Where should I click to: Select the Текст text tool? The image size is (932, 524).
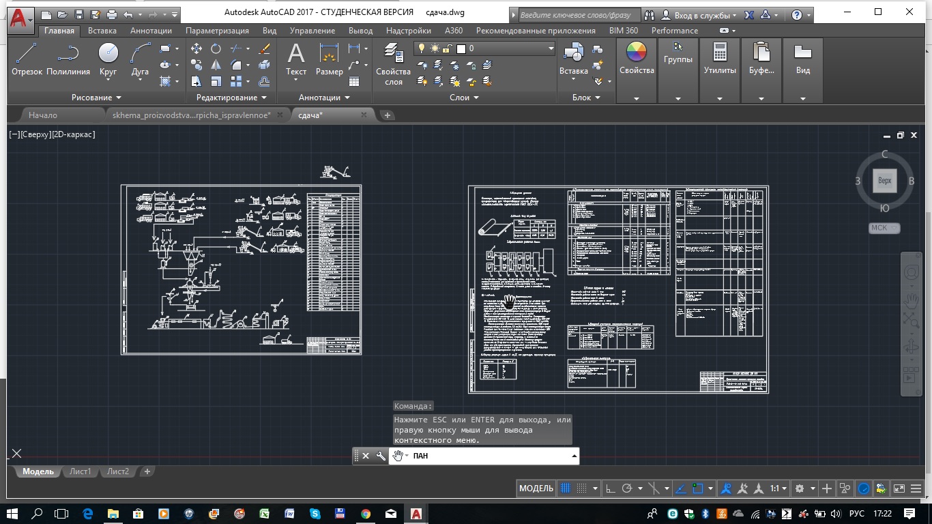(296, 59)
